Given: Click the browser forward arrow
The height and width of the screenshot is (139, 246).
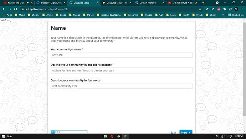Looking at the screenshot, I should coord(10,9).
